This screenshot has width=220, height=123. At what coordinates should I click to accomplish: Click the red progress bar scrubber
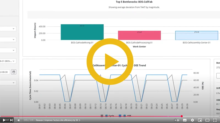(182, 116)
